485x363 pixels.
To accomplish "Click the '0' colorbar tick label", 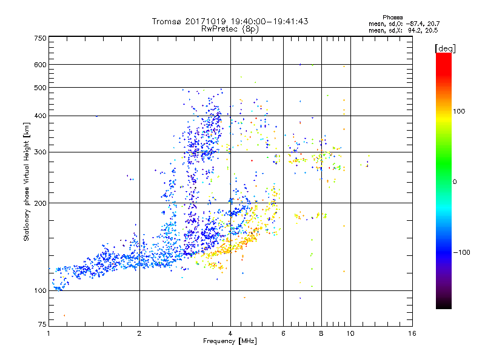I will coord(455,182).
